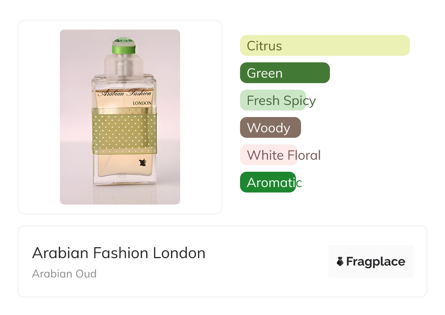Click the Fragplace wordmark text

tap(375, 261)
